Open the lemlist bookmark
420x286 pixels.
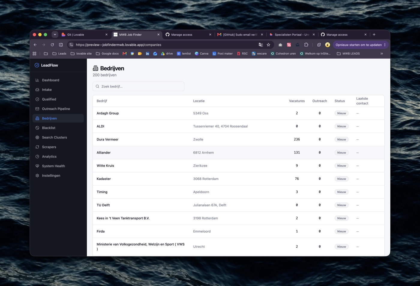[184, 53]
